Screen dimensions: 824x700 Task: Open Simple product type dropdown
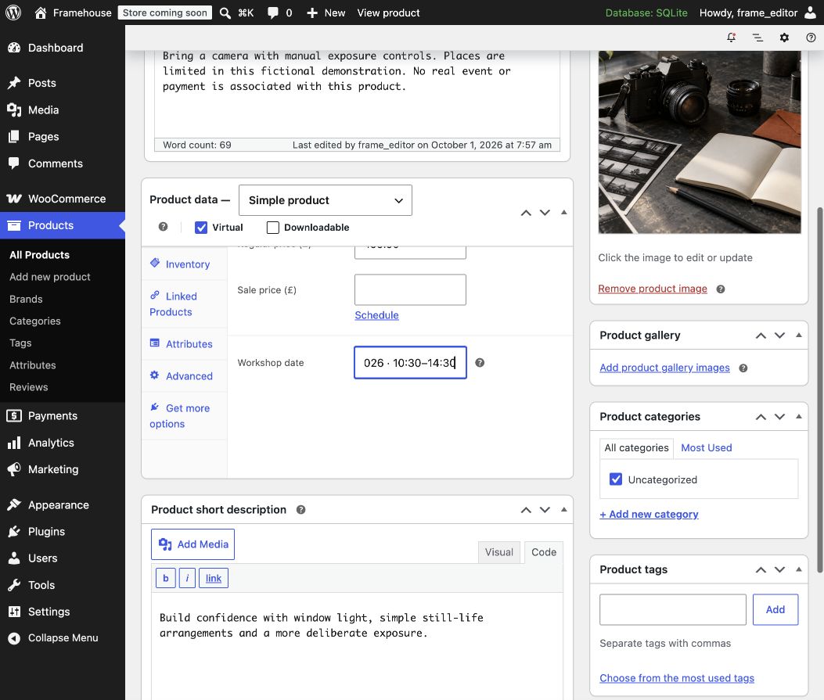click(x=326, y=200)
